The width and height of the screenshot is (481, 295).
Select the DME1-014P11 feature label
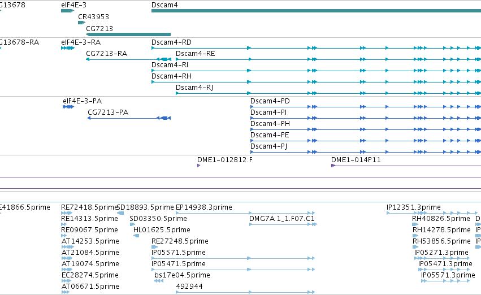tap(356, 160)
